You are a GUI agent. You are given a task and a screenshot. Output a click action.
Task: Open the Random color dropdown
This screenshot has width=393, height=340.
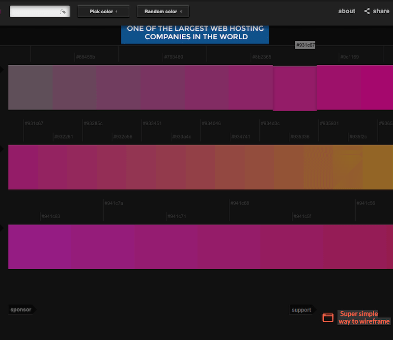pyautogui.click(x=163, y=11)
